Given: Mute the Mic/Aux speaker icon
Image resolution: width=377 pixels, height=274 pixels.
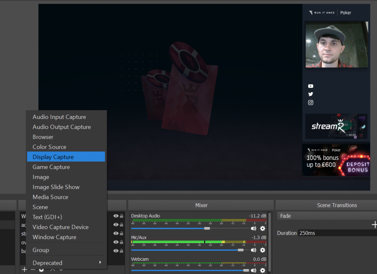Looking at the screenshot, I should (x=253, y=250).
